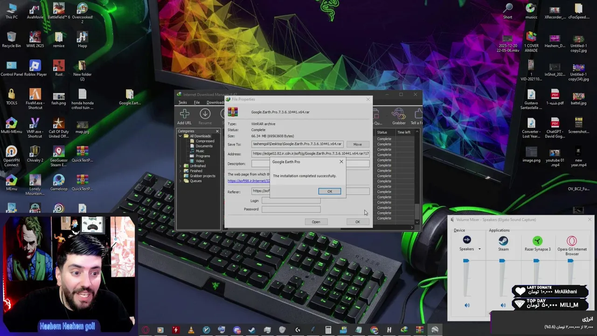Select the map.jpg desktop file
This screenshot has width=597, height=336.
tap(82, 126)
